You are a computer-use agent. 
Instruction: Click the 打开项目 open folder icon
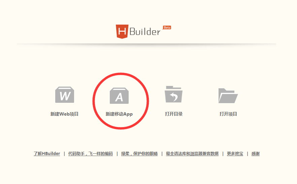228,96
